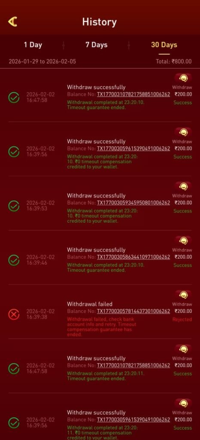Screen dimensions: 200x440
Task: Switch to the 7 Days tab
Action: [97, 45]
